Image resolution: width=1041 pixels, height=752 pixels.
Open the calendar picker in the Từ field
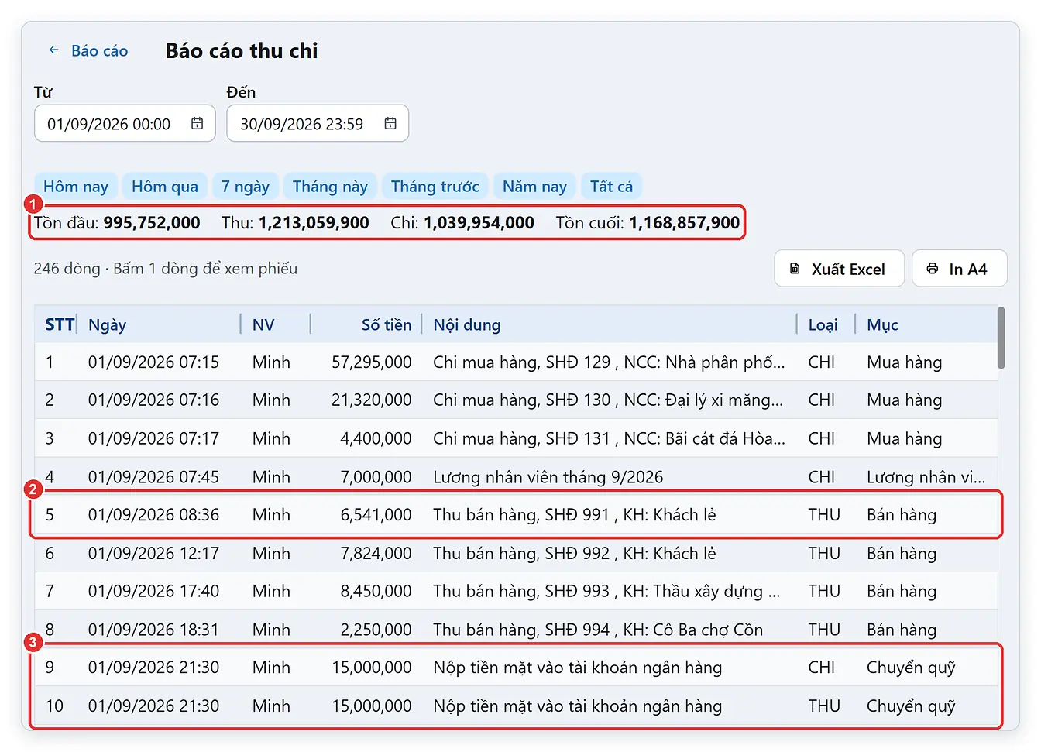pos(198,124)
